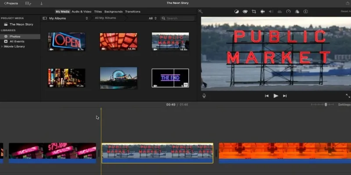Click the voiceover microphone icon
Screen dimensions: 351x175
(204, 96)
